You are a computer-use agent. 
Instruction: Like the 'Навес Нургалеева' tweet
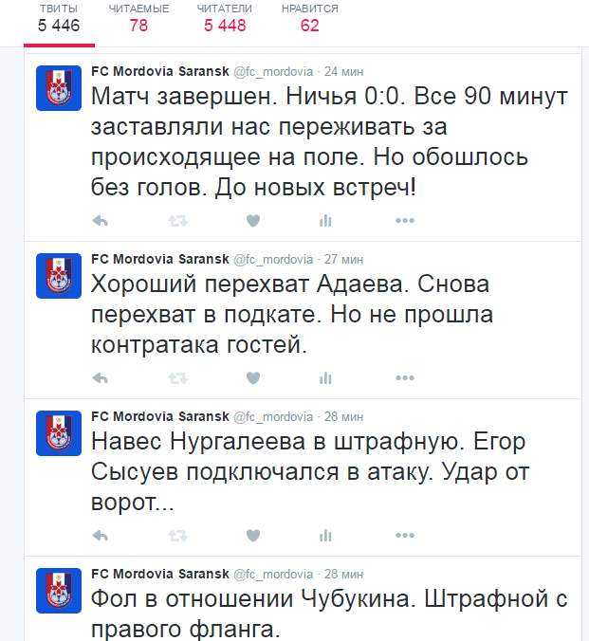click(253, 536)
